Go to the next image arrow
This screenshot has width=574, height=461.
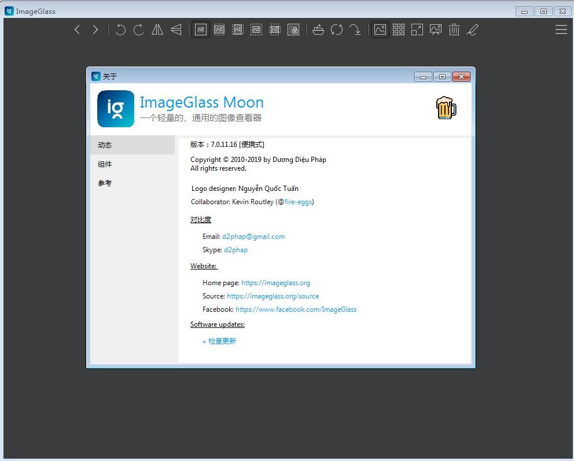point(95,29)
